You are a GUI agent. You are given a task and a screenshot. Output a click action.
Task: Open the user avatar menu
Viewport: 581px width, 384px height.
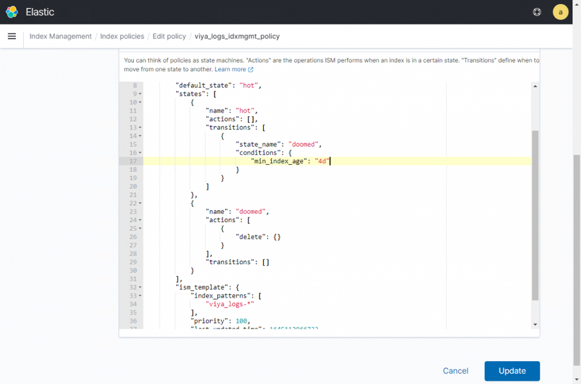point(560,12)
